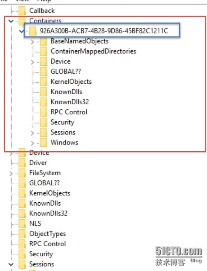Expand the nested Windows node
207x271 pixels.
point(32,143)
